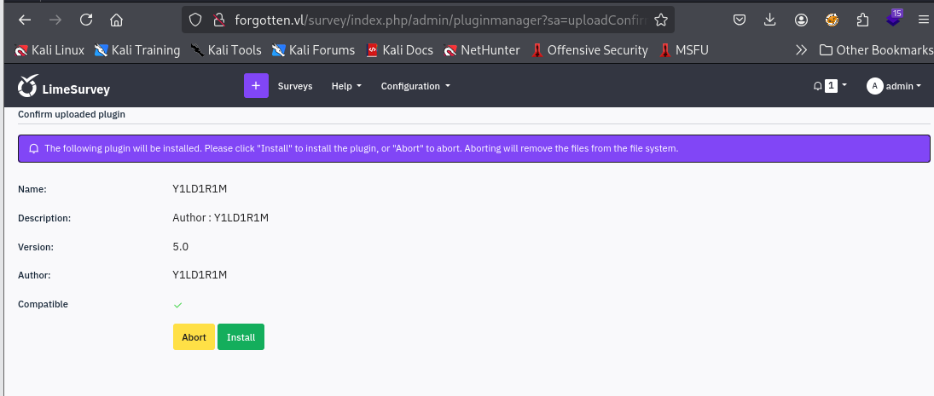Open the MSFU bookmark

[683, 50]
